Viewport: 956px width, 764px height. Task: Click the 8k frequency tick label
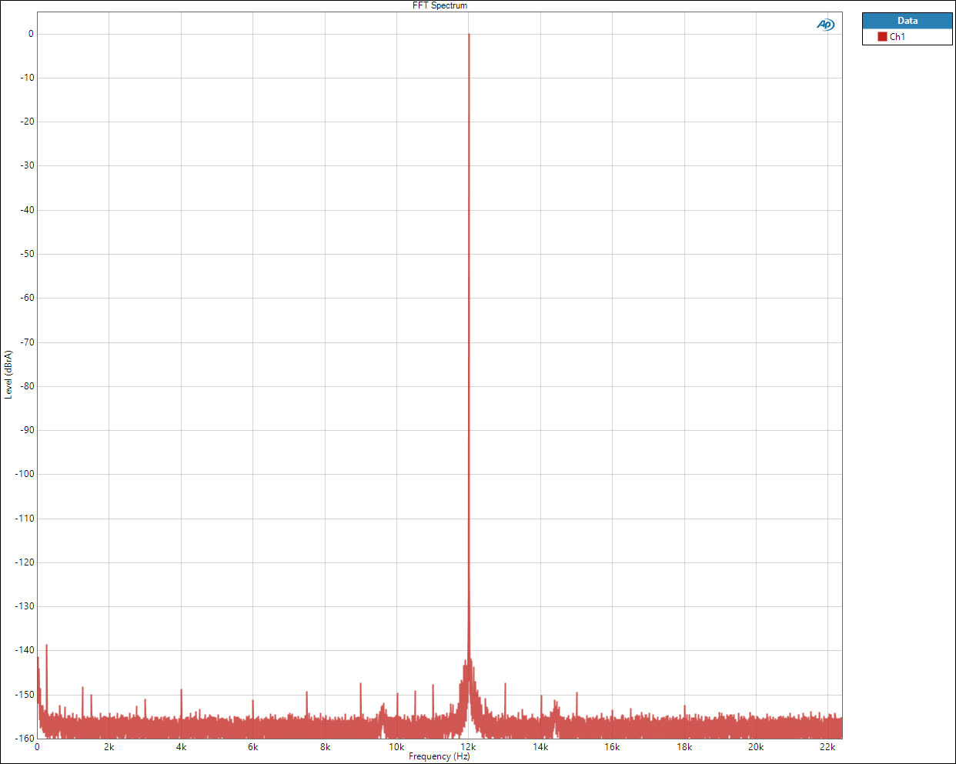[x=325, y=747]
